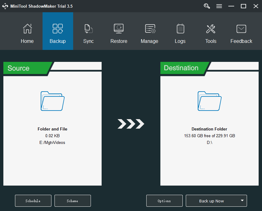
Task: Click the key registration icon
Action: click(x=207, y=6)
